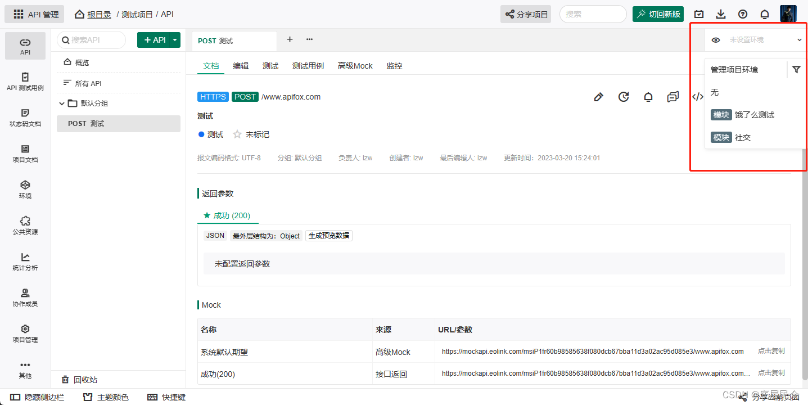Image resolution: width=808 pixels, height=405 pixels.
Task: Switch to 监控 tab
Action: tap(395, 66)
